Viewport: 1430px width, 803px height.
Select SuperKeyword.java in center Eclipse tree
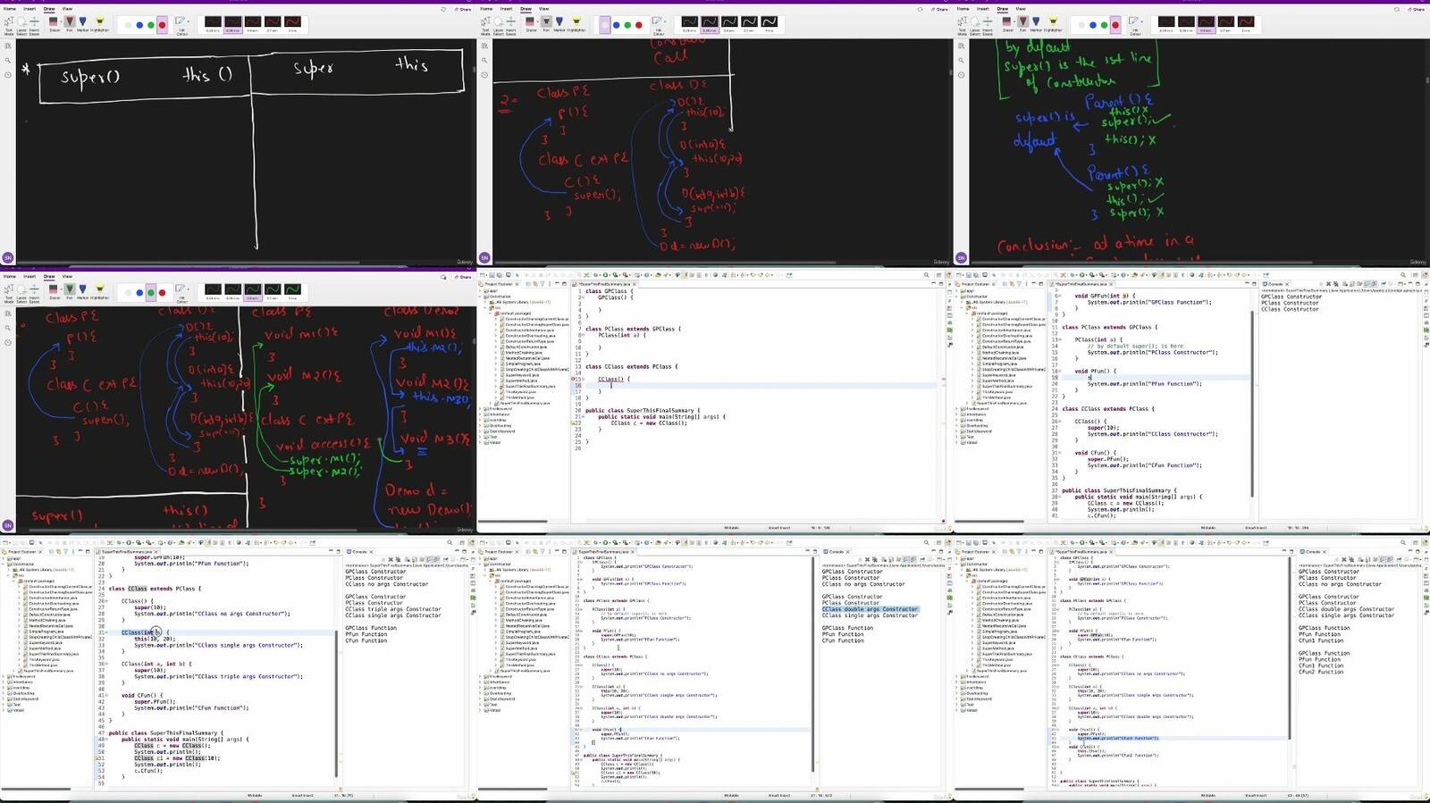tap(523, 375)
